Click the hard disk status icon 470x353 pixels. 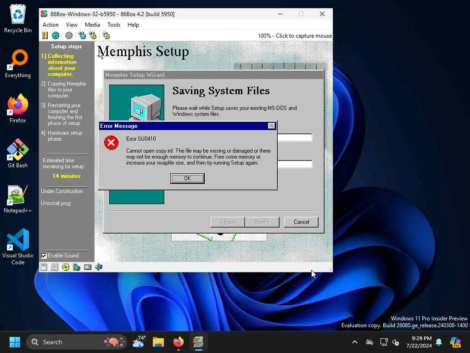(88, 267)
